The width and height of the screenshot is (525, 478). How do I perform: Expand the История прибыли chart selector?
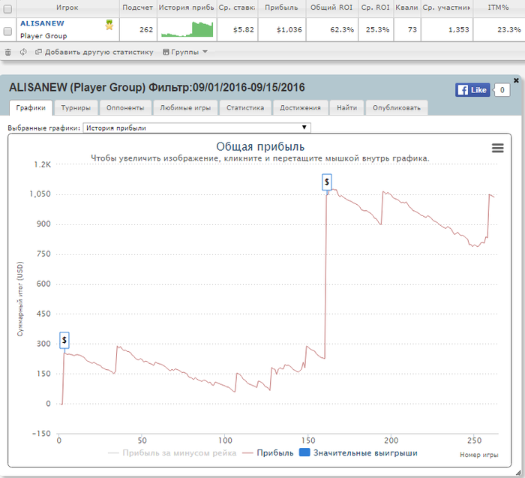(196, 128)
